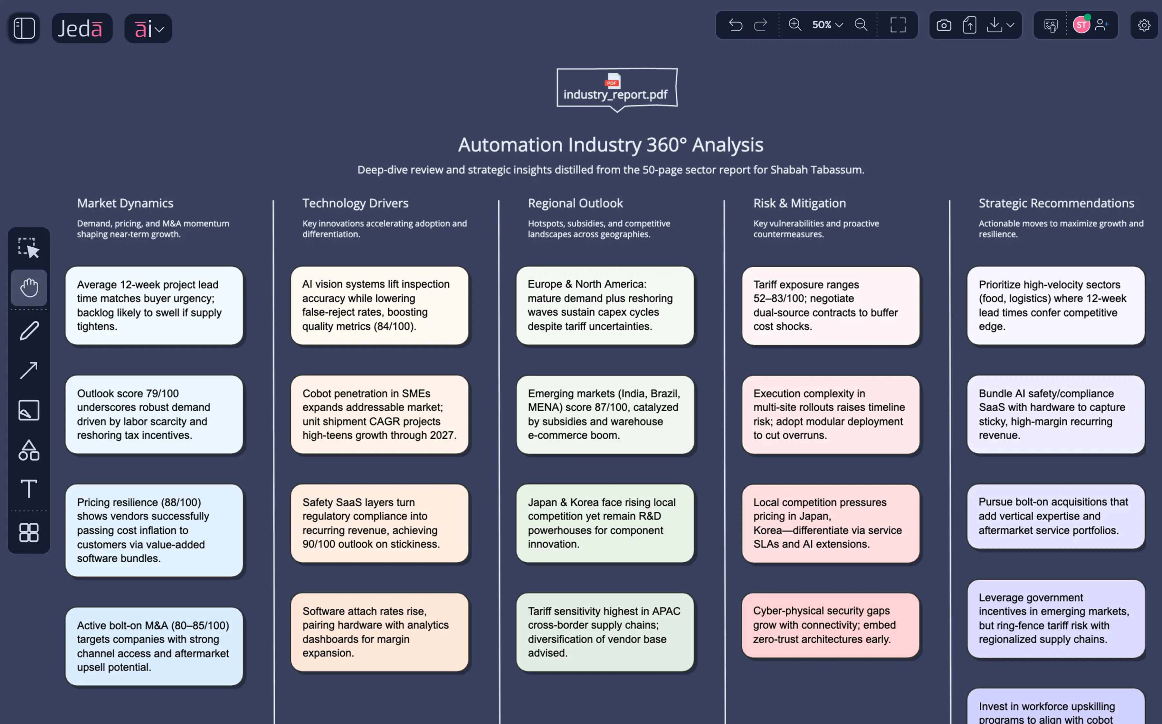Redo the last action

click(760, 25)
